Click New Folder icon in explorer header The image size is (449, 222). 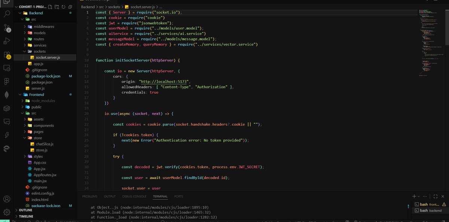[57, 7]
